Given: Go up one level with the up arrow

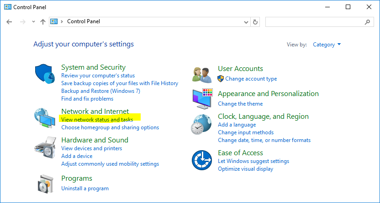Looking at the screenshot, I should (43, 22).
